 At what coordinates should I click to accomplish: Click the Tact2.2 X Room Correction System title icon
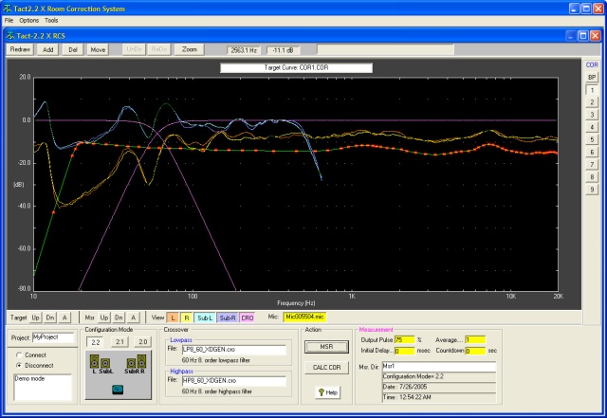(7, 9)
